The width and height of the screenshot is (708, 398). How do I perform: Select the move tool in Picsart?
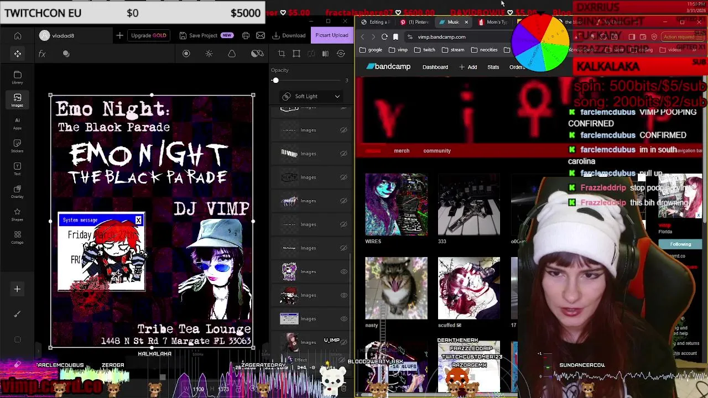tap(18, 54)
